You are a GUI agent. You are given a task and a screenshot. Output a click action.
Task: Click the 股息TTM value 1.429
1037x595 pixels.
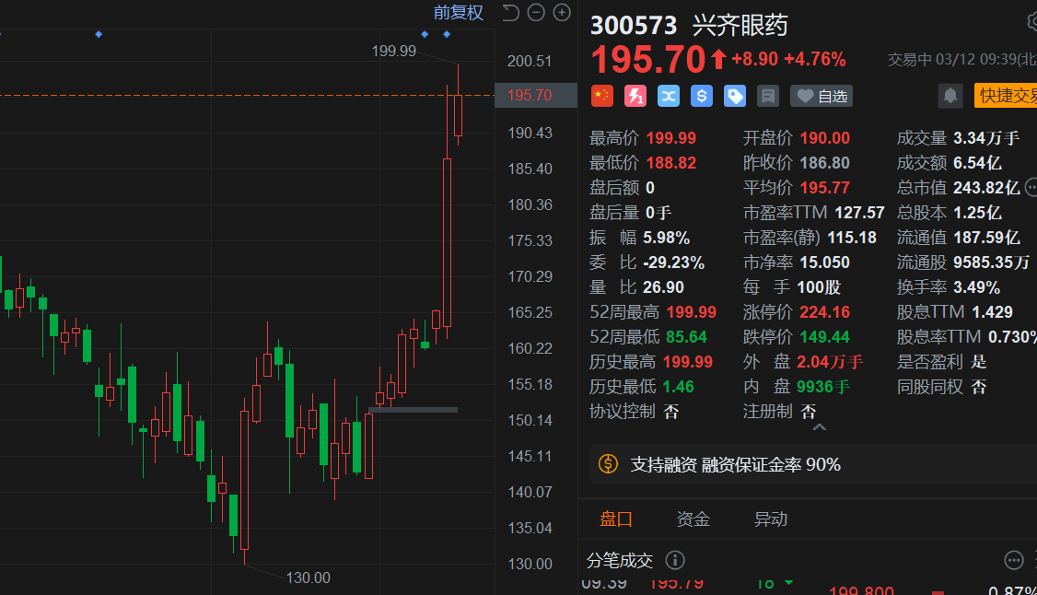[992, 312]
